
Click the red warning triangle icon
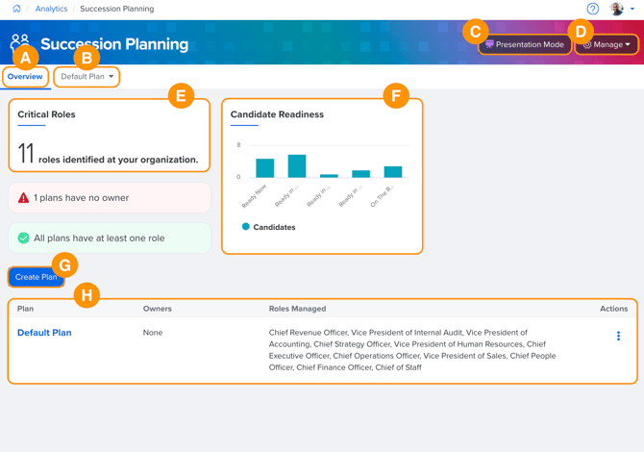[23, 198]
